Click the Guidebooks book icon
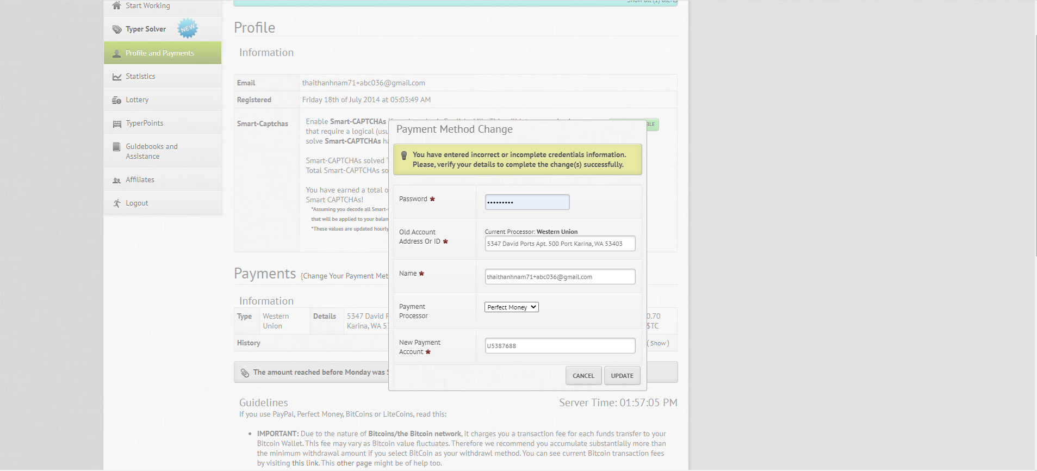The height and width of the screenshot is (471, 1037). click(x=116, y=147)
